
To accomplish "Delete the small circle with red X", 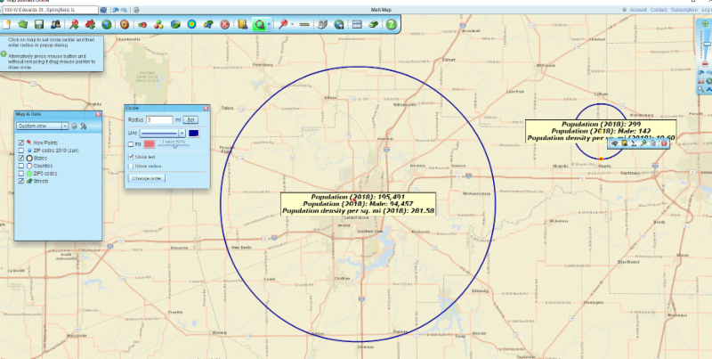I will pyautogui.click(x=663, y=143).
